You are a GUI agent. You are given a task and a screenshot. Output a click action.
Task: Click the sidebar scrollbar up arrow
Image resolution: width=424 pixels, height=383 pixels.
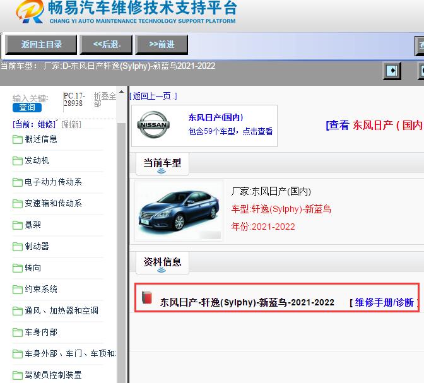[x=121, y=91]
